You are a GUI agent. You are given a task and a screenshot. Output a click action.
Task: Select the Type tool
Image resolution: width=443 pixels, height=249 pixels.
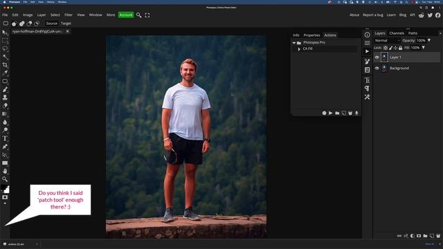point(5,138)
